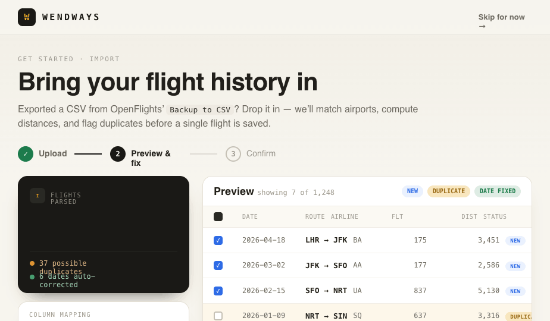Viewport: 550px width, 321px height.
Task: Click the DATE column header
Action: (250, 216)
